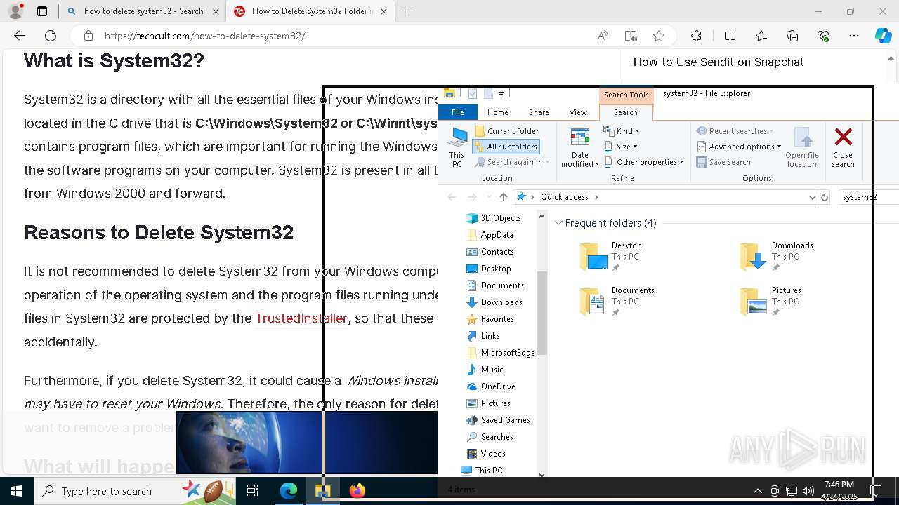This screenshot has height=505, width=899.
Task: Click the This PC icon in Explorer ribbon
Action: [x=457, y=147]
